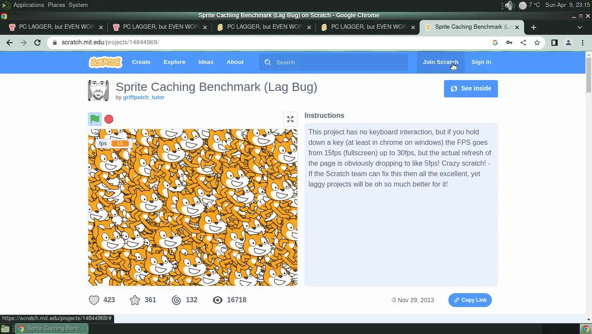Click the 132 remixes count
Image resolution: width=592 pixels, height=334 pixels.
(x=192, y=300)
